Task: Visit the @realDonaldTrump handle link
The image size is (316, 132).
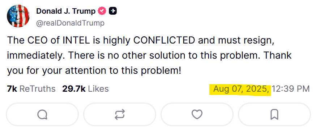Action: click(x=71, y=23)
